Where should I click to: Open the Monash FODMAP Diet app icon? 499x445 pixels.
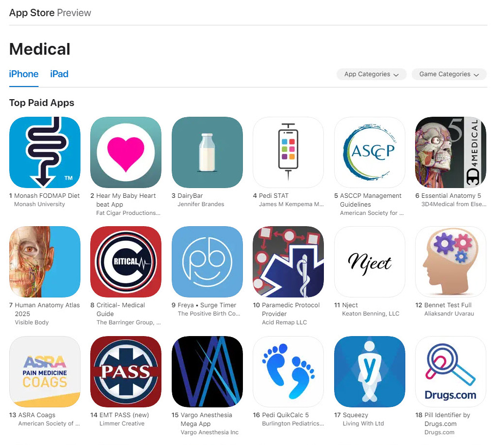click(x=45, y=152)
